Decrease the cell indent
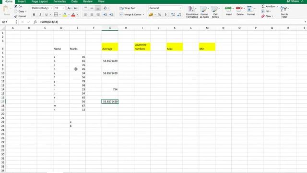 [105, 14]
